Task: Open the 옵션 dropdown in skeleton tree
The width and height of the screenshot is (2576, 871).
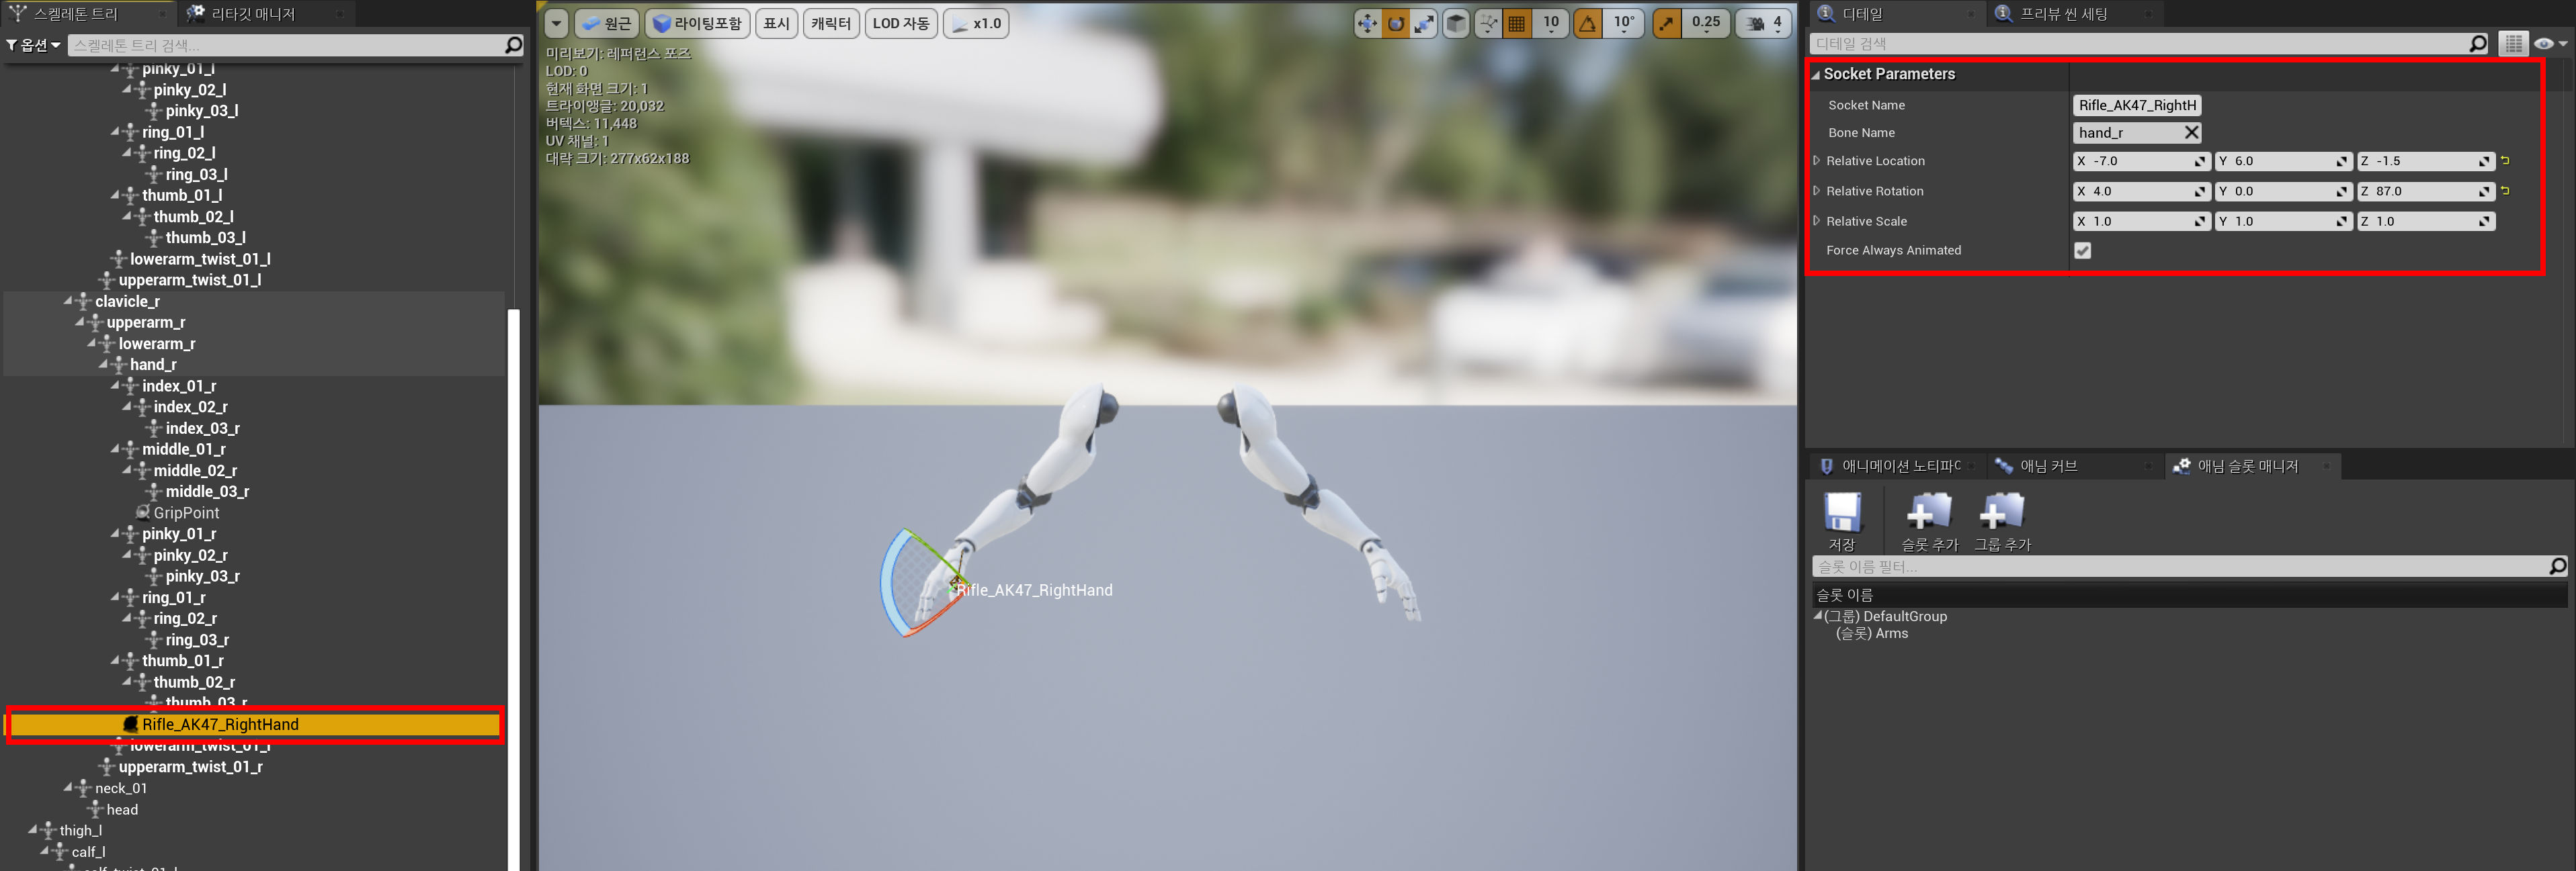Action: click(x=34, y=45)
